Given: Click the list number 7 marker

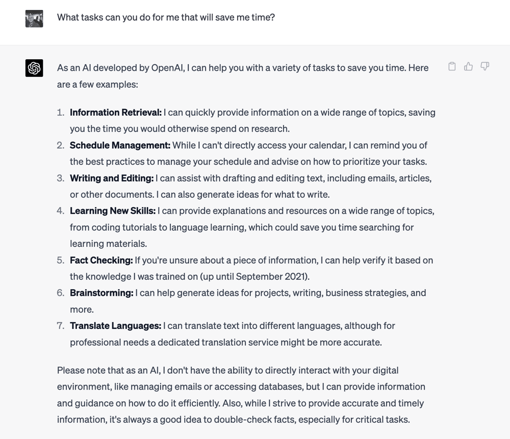Looking at the screenshot, I should click(60, 325).
